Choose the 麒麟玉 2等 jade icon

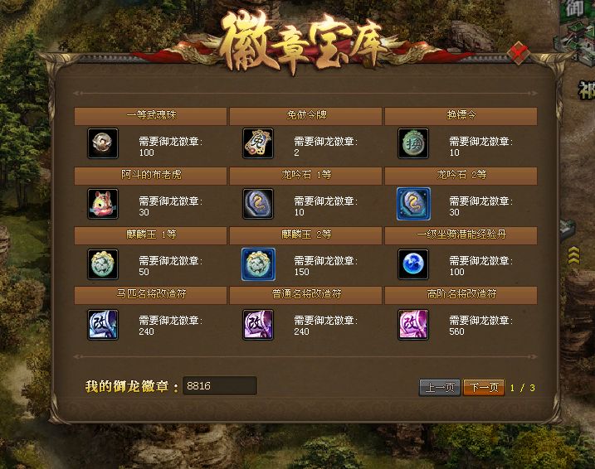pos(258,264)
